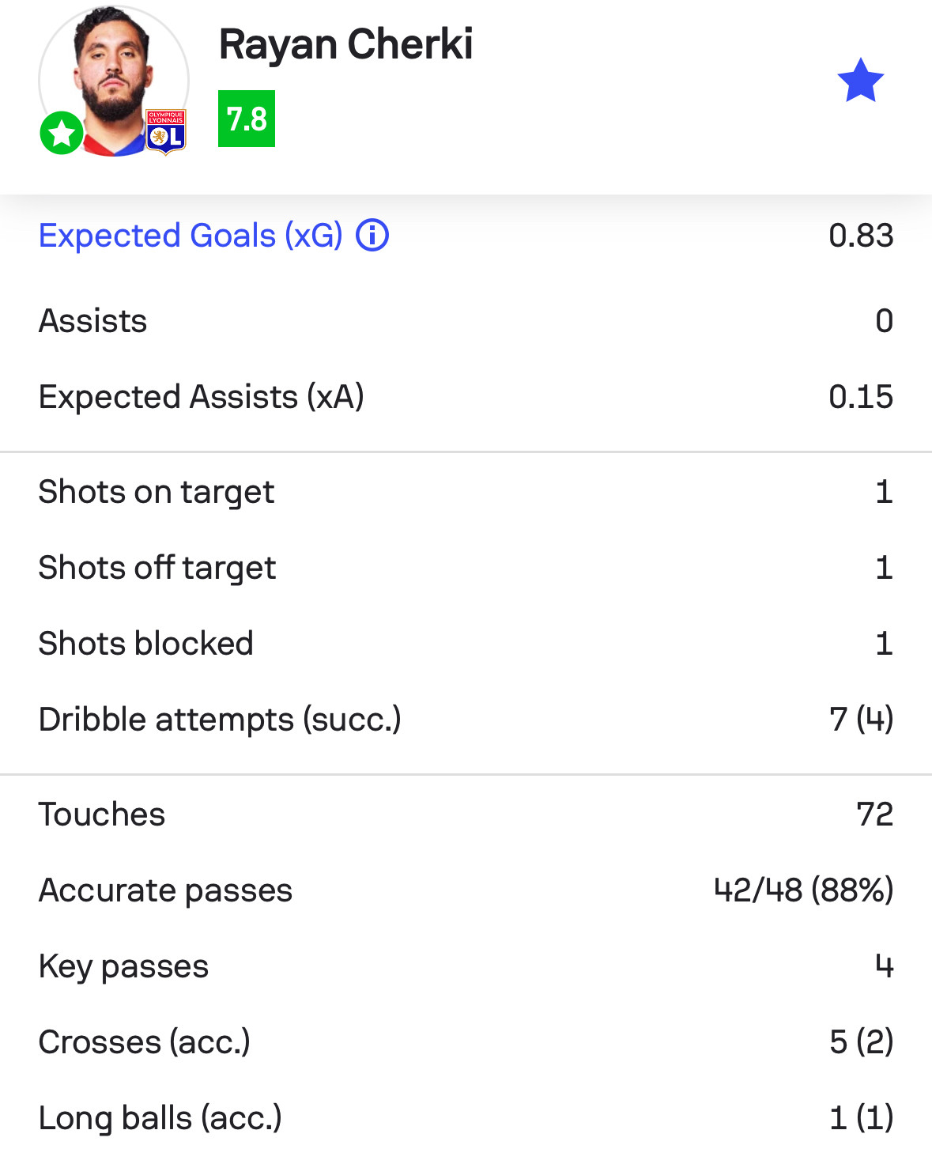Click the 0.83 xG value

[861, 236]
